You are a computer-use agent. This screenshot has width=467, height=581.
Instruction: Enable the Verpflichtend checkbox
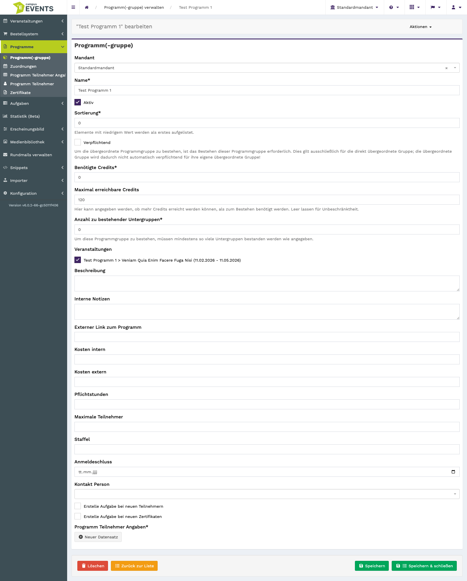78,142
